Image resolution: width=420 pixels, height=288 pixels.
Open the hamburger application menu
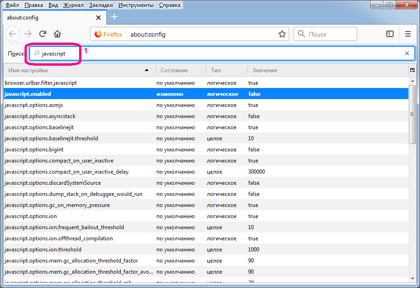[x=408, y=34]
